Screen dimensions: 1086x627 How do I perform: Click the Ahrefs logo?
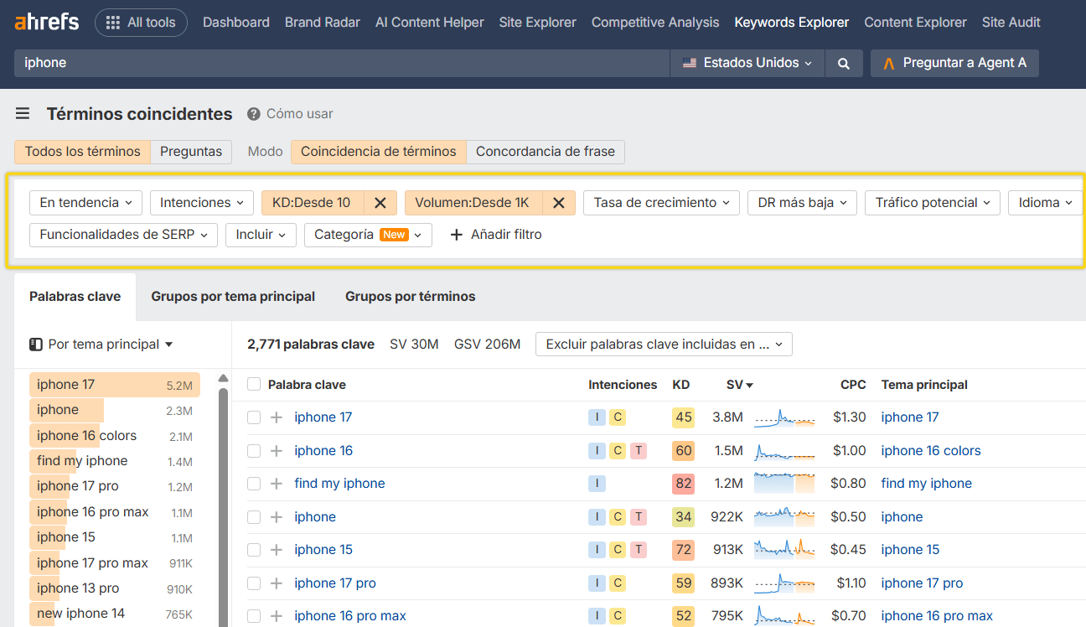tap(47, 22)
